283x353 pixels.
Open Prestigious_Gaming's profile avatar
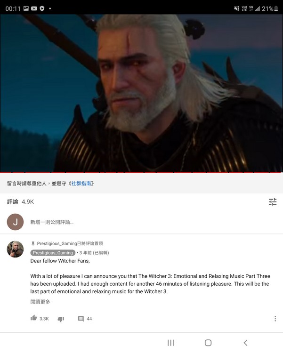[16, 249]
